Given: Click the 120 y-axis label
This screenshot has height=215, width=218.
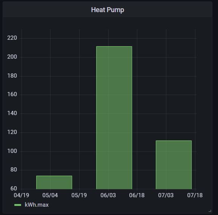Looking at the screenshot, I should point(12,132).
